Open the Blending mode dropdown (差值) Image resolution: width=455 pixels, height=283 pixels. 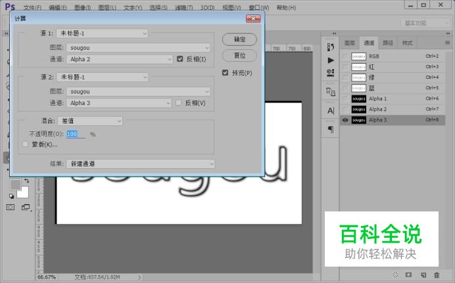(x=90, y=121)
